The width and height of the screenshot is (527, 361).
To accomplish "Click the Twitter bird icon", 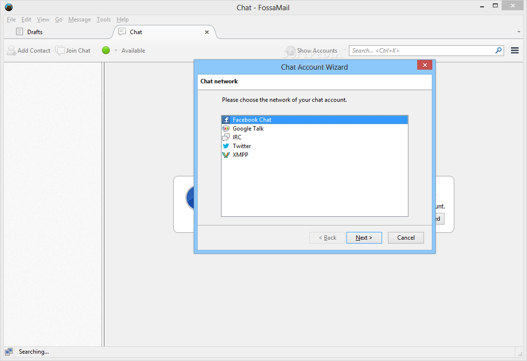I will click(x=226, y=146).
